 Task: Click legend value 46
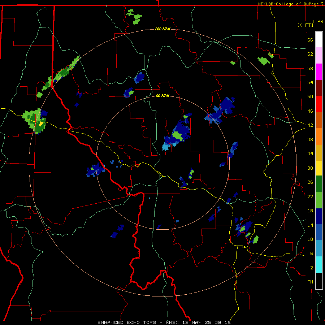[310, 111]
